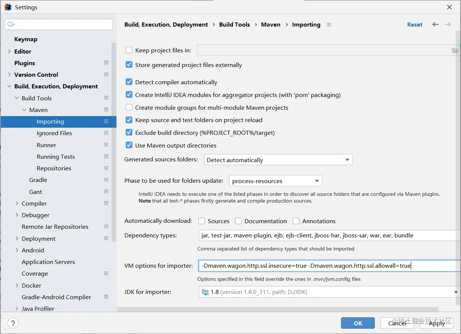This screenshot has width=461, height=334.
Task: Toggle Exclude build directory checkbox
Action: tap(129, 133)
